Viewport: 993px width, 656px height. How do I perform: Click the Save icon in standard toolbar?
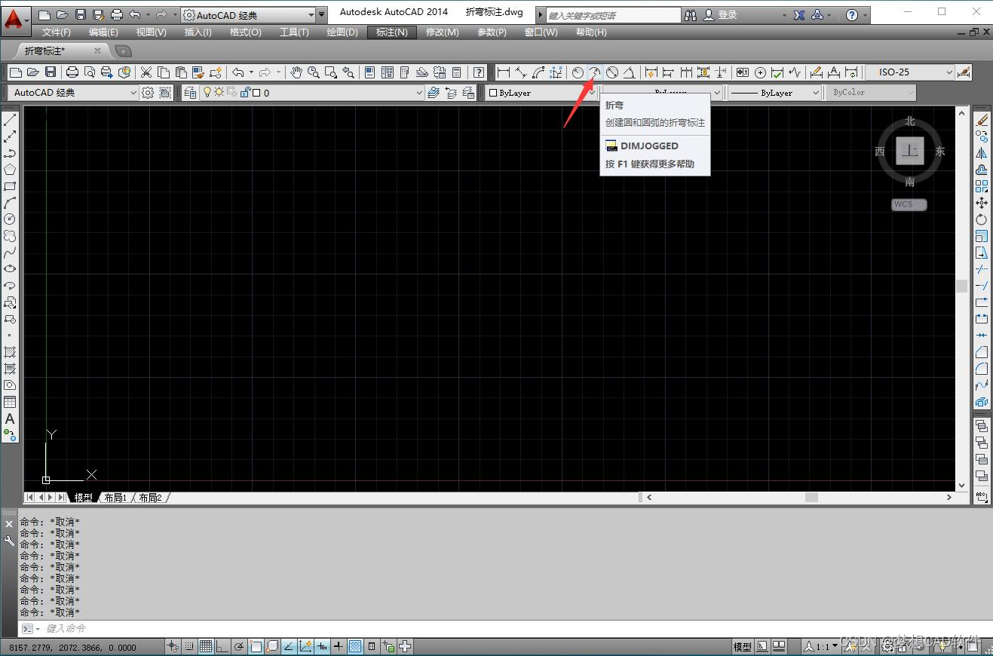pos(51,72)
